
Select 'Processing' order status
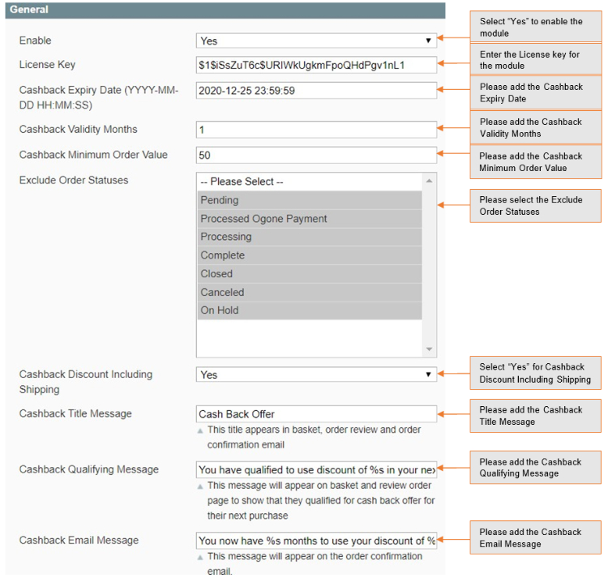tap(310, 237)
